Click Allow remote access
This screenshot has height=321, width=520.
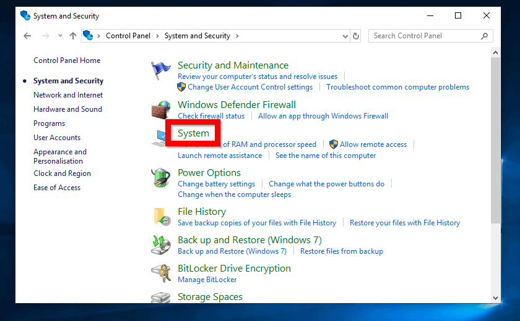[373, 144]
